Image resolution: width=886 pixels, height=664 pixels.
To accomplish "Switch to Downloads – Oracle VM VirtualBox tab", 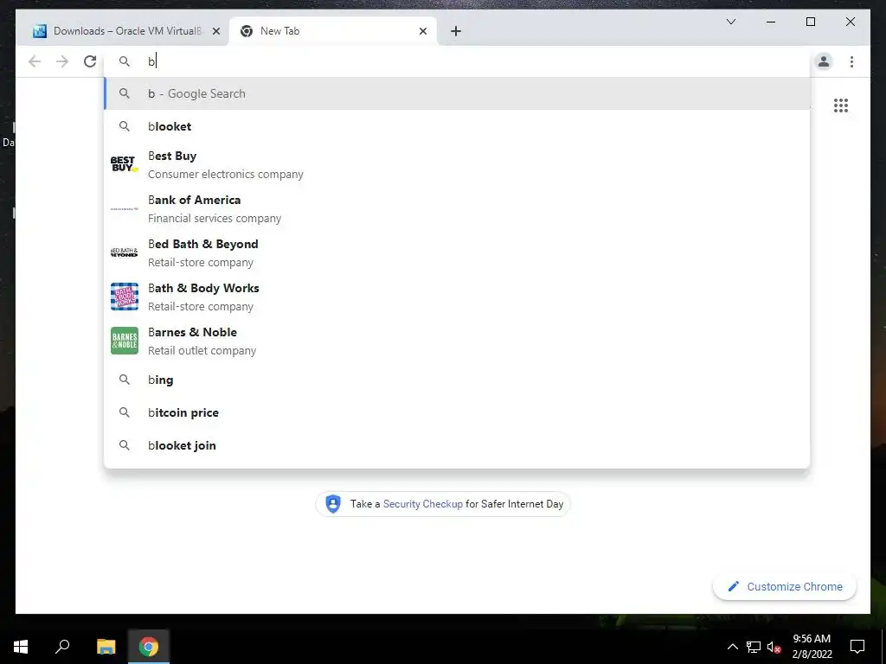I will (x=123, y=31).
